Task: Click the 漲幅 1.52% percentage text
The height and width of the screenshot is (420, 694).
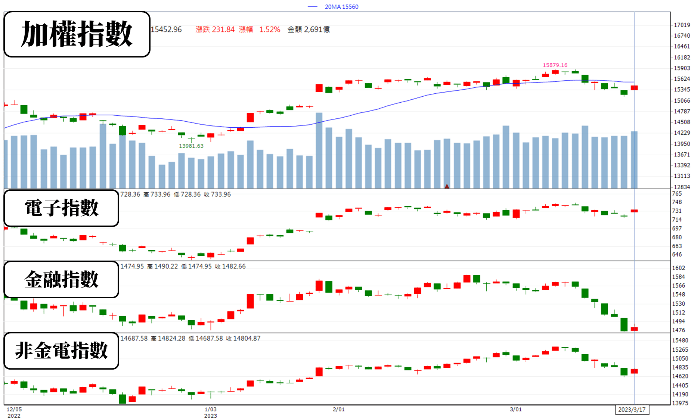Action: tap(260, 29)
